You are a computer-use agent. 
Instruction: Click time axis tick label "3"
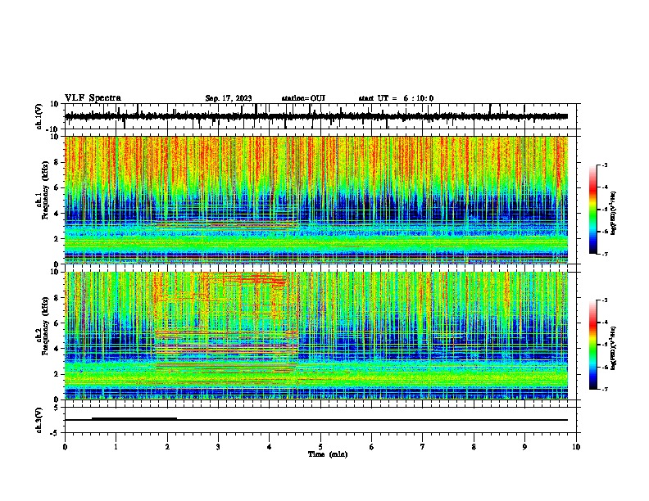(x=218, y=447)
